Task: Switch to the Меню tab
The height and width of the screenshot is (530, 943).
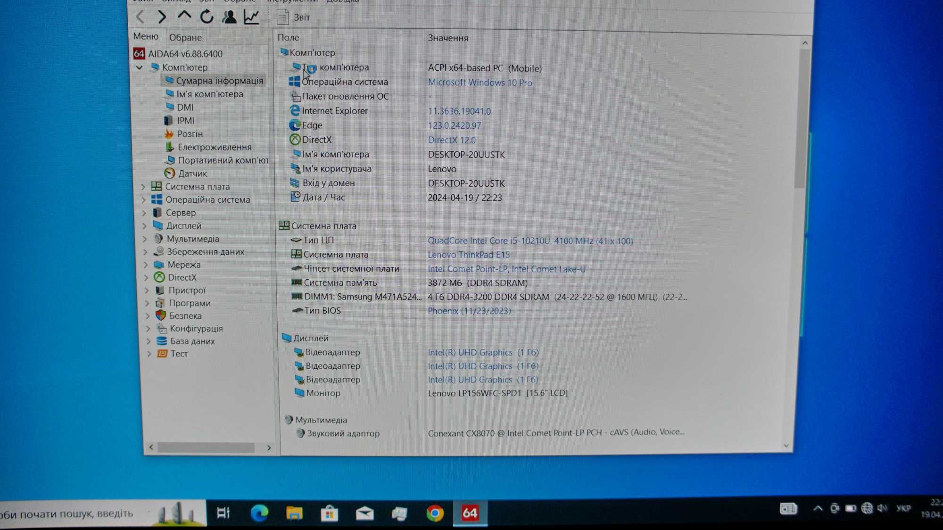Action: [146, 36]
